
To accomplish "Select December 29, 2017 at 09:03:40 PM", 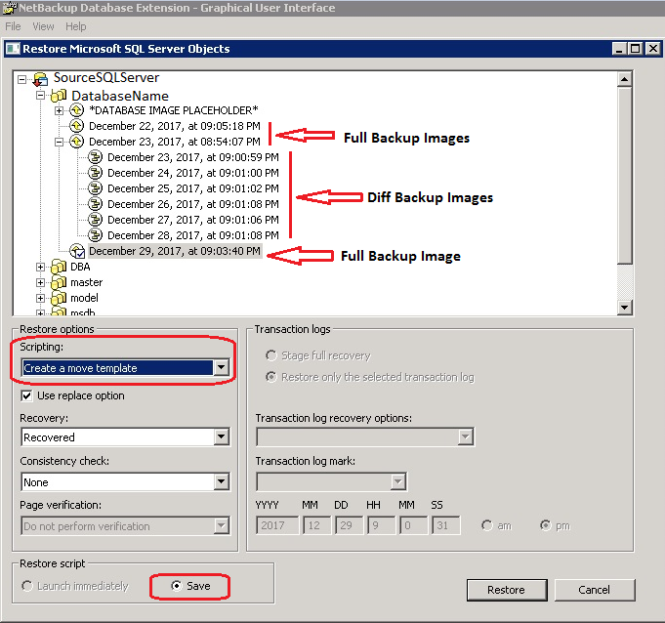I will (175, 251).
